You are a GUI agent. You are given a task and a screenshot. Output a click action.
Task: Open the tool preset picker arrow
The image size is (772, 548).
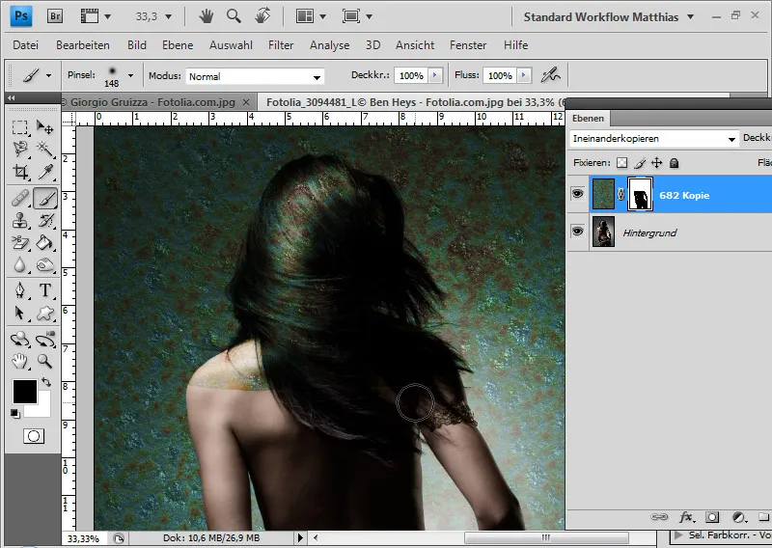click(48, 75)
